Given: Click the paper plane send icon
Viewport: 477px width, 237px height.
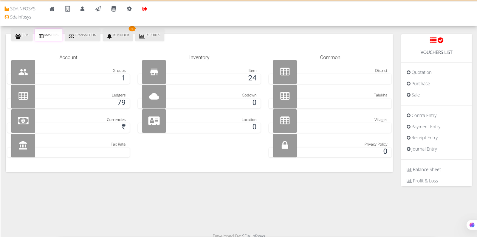Looking at the screenshot, I should [98, 9].
